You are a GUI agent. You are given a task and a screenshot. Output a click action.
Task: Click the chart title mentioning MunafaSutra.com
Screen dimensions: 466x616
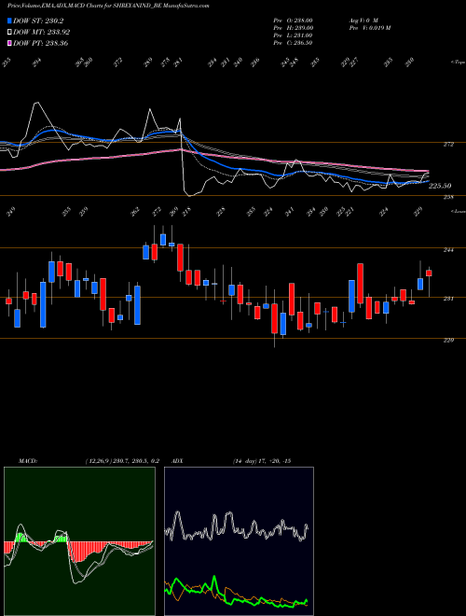click(108, 6)
